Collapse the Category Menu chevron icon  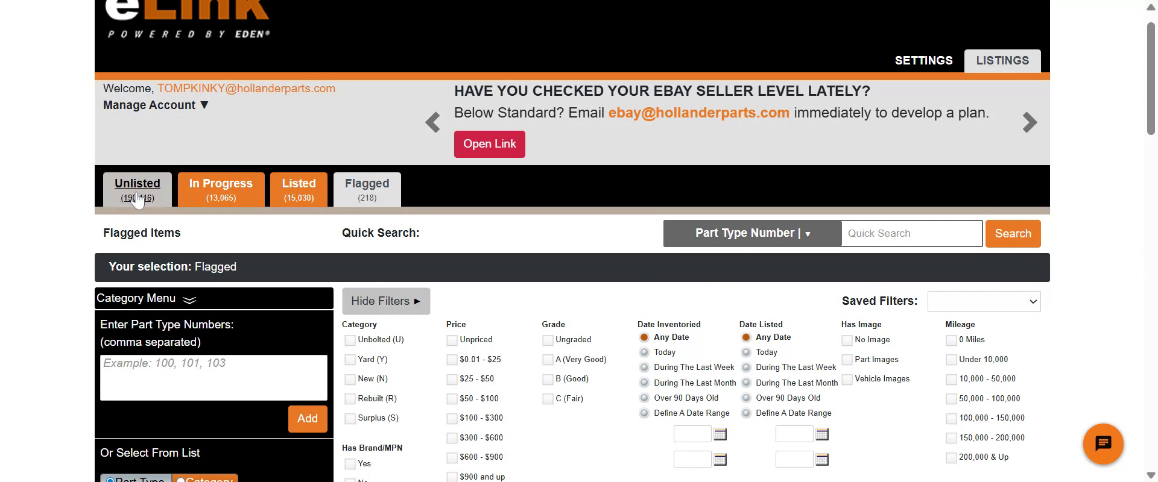[x=189, y=299]
